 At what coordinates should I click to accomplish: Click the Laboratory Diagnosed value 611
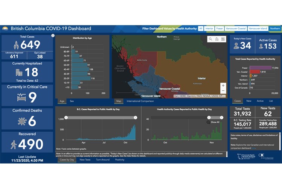point(14,57)
